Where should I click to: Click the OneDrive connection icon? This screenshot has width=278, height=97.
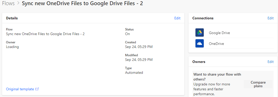tap(199, 43)
